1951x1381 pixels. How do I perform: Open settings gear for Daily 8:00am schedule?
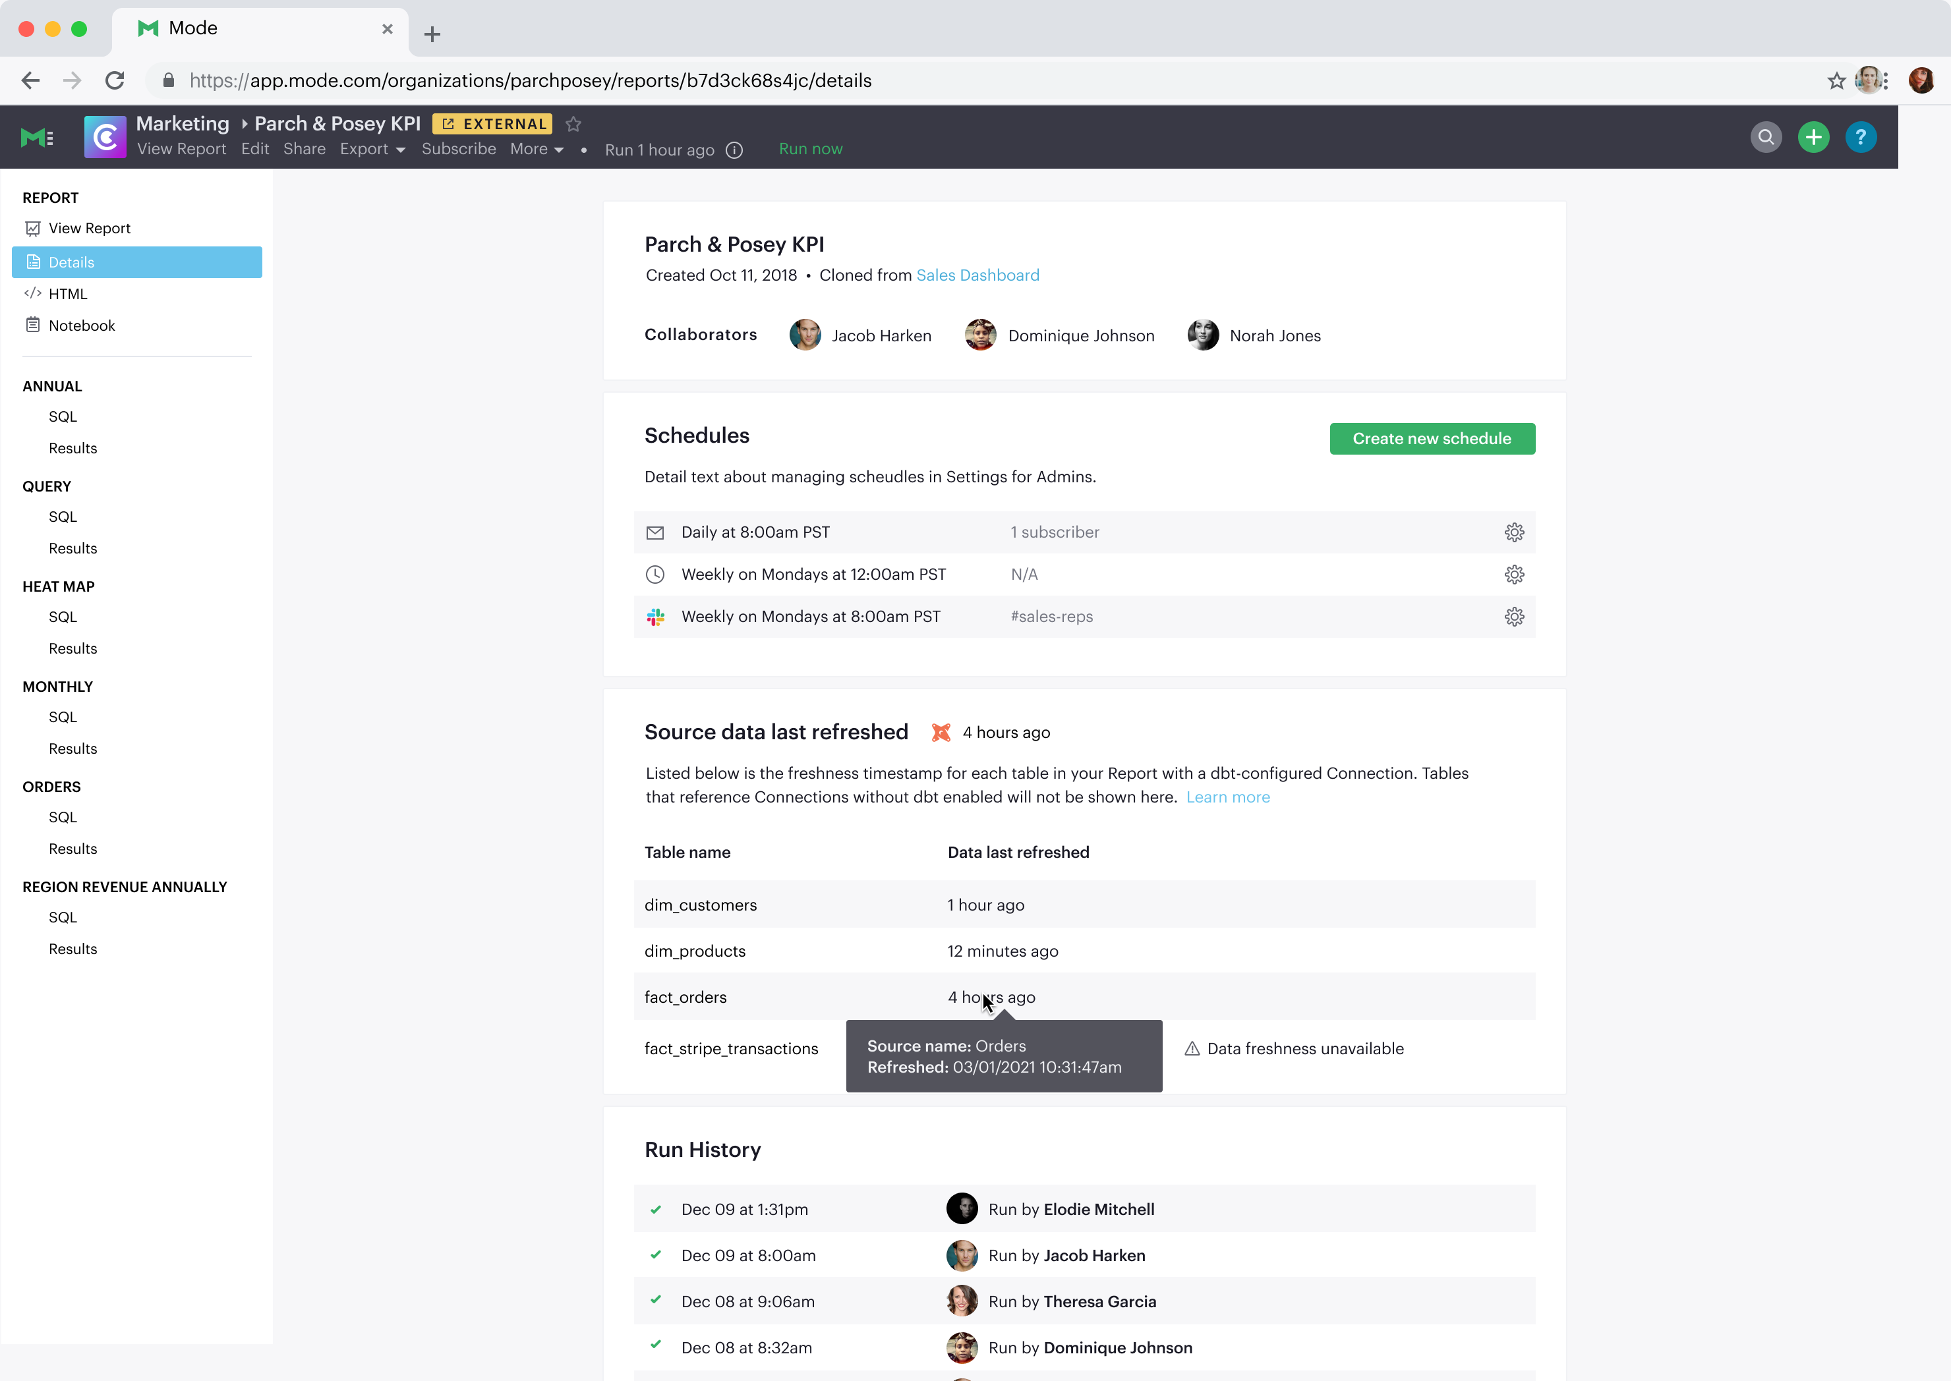[1514, 532]
